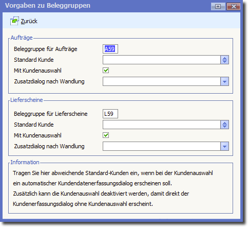Click the green Zurück arrow icon
248x227 pixels.
tap(14, 21)
